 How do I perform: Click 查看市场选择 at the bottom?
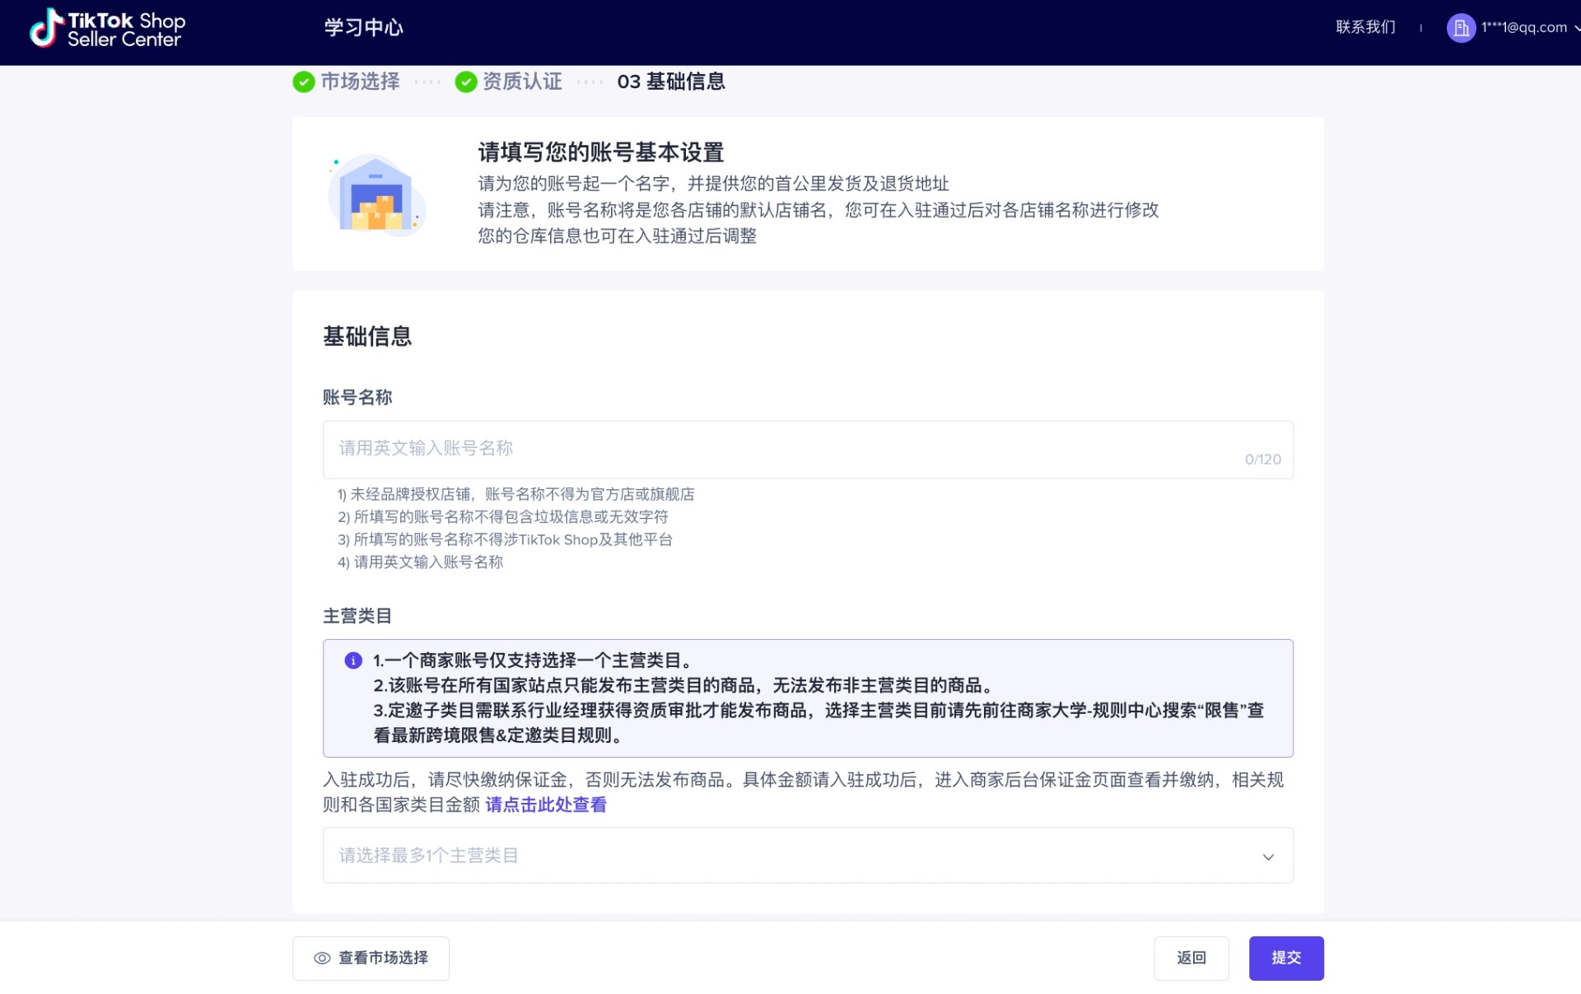click(381, 958)
